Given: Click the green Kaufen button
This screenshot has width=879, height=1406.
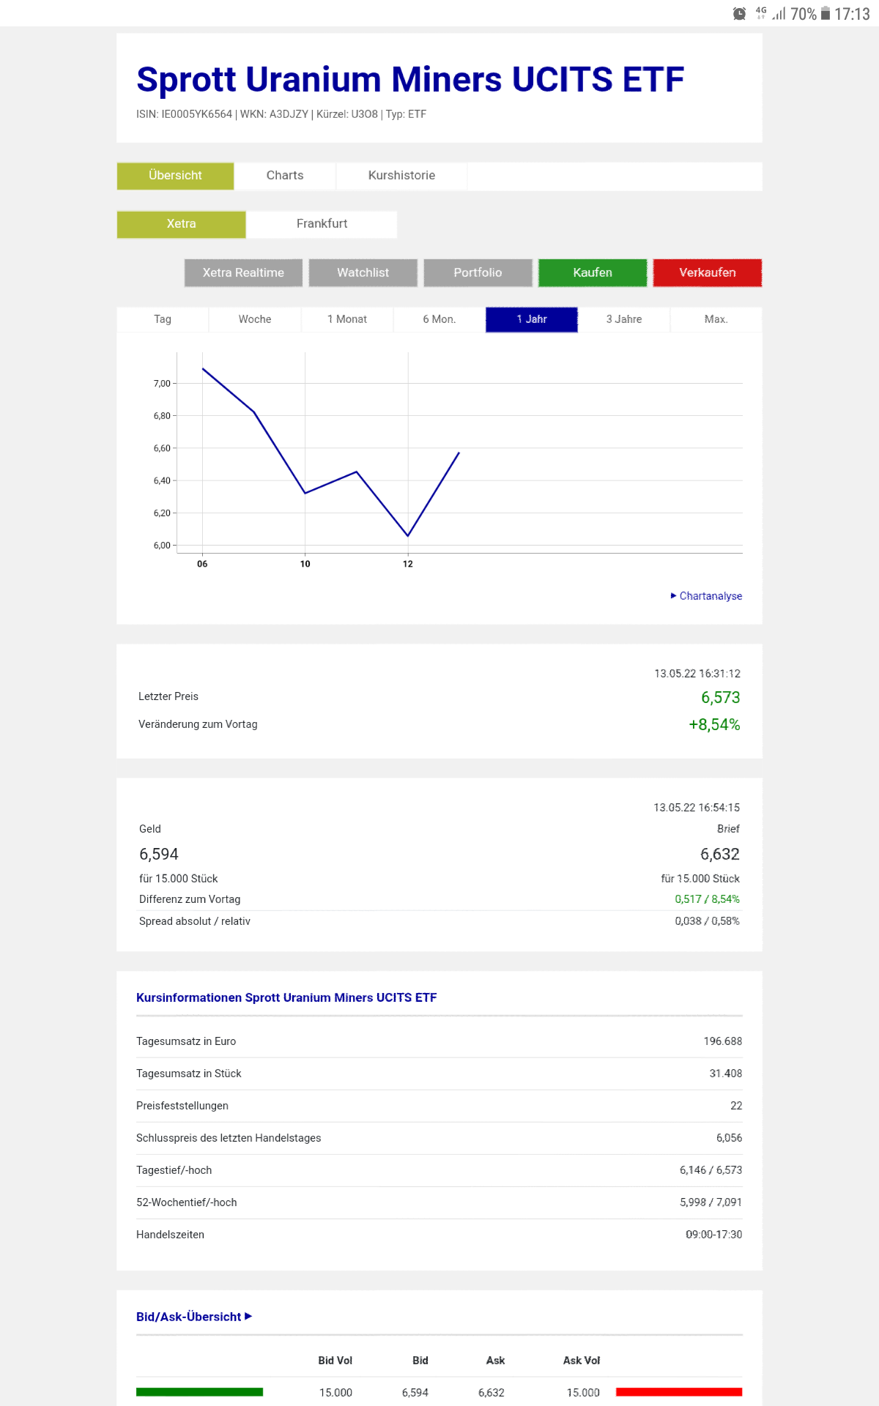Looking at the screenshot, I should click(x=593, y=272).
